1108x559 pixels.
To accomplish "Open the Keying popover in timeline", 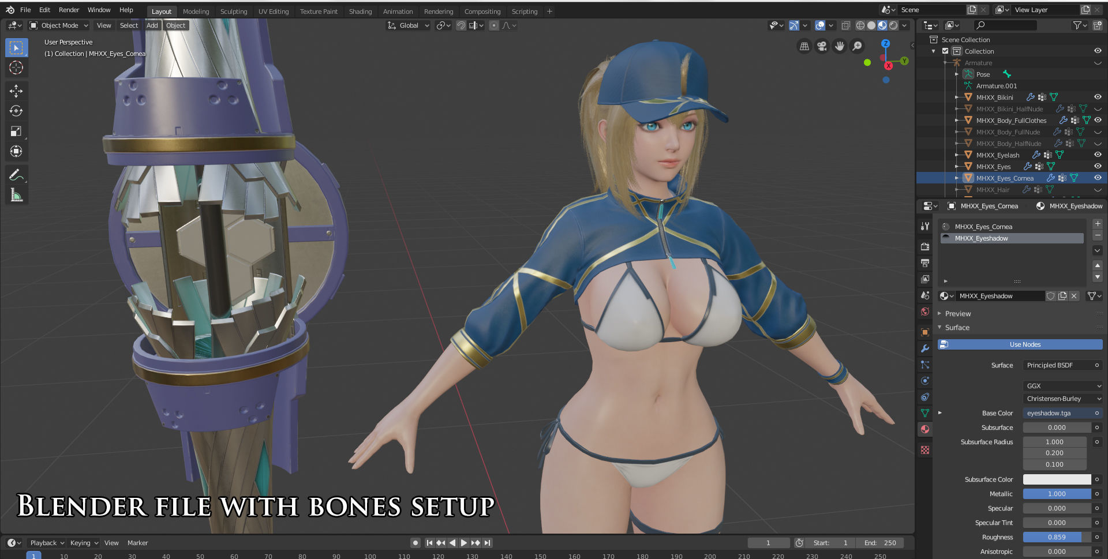I will [84, 543].
